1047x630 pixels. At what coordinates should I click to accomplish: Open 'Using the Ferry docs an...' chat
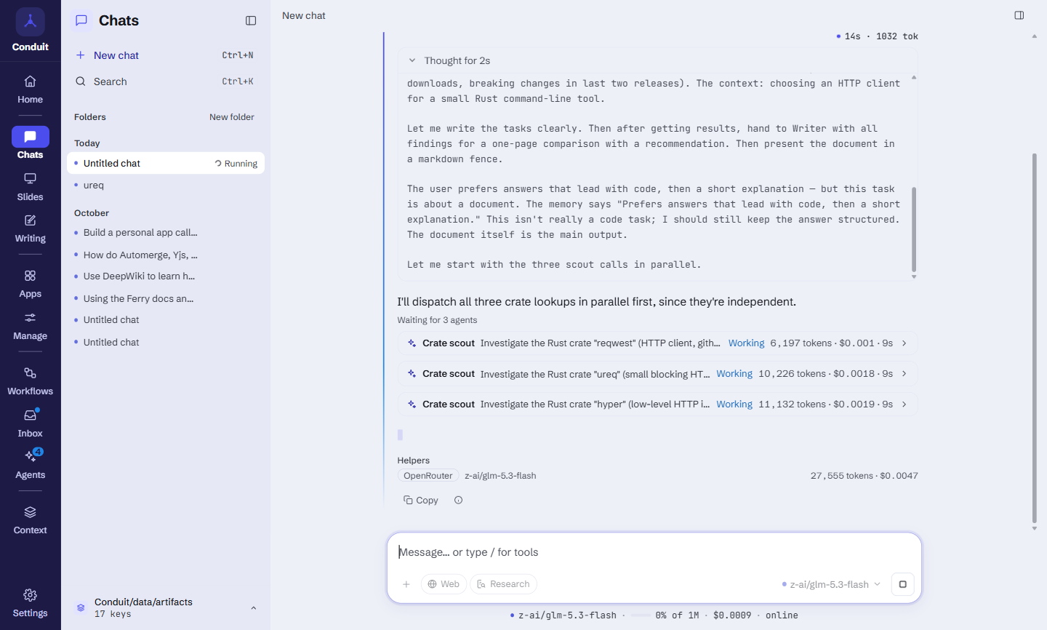(x=166, y=298)
